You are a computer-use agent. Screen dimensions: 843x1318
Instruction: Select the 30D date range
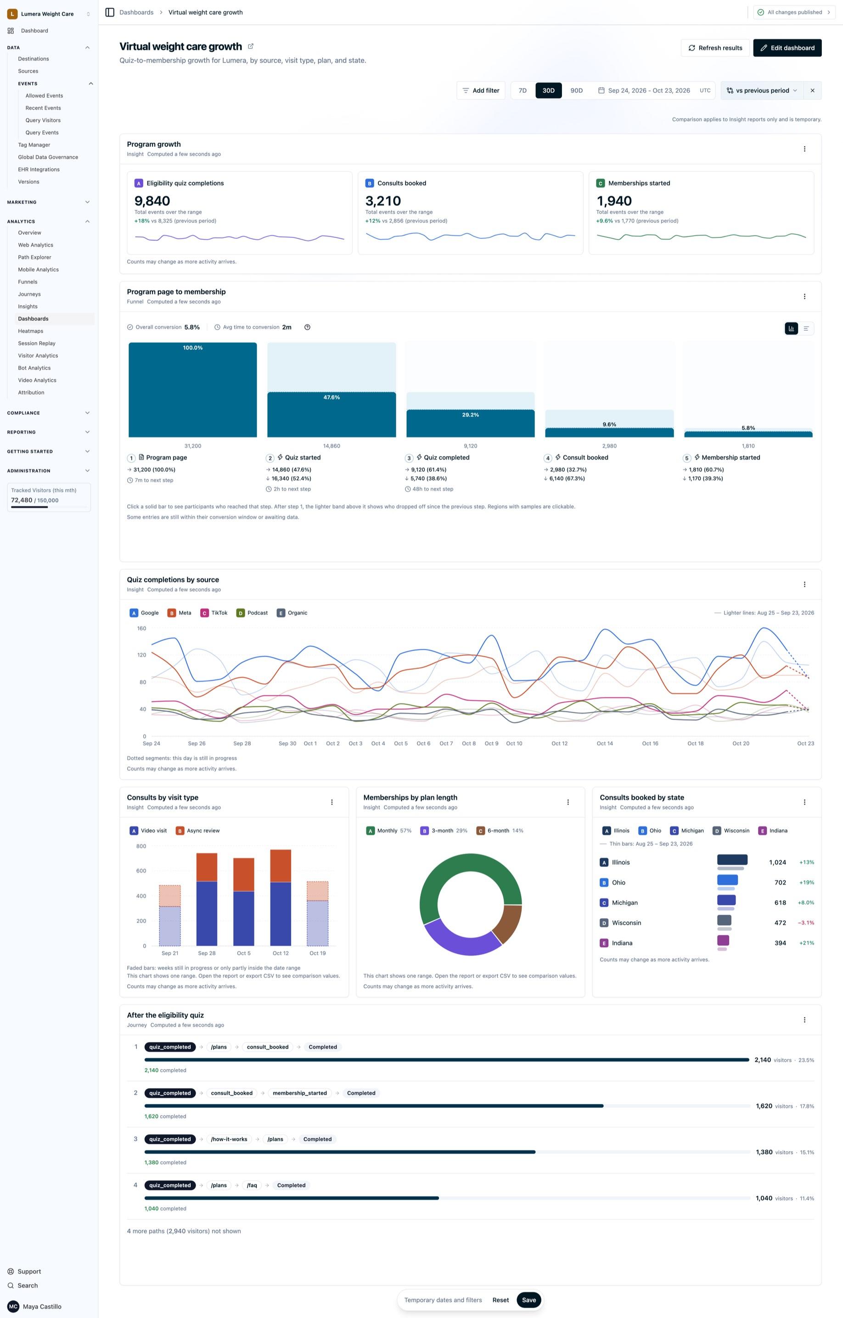click(549, 91)
